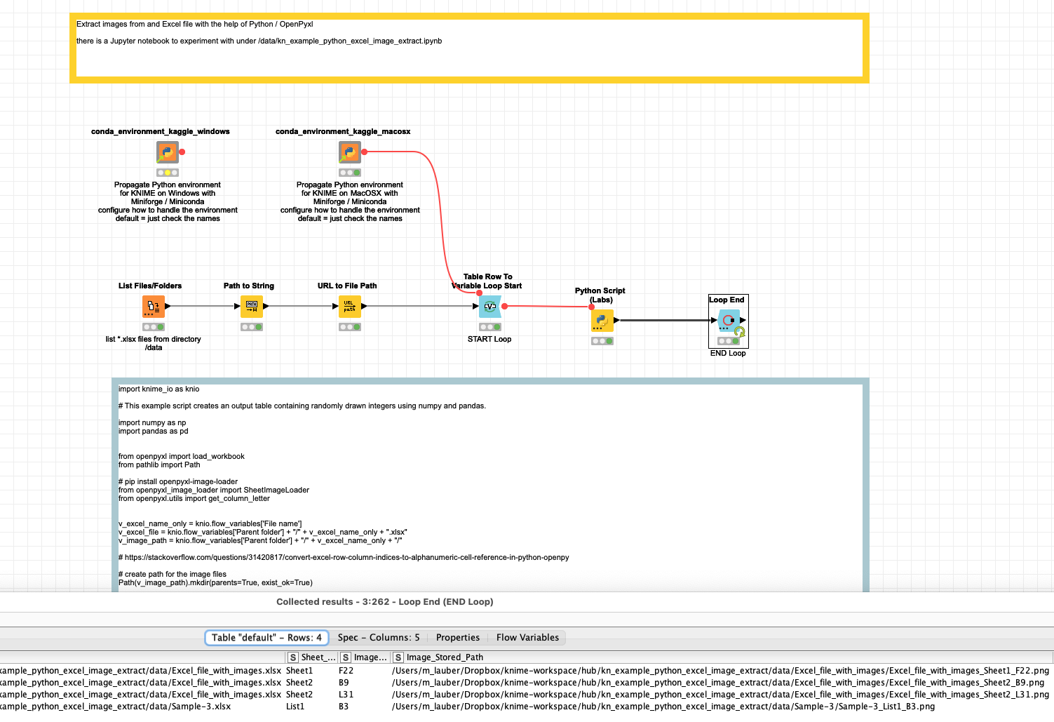
Task: Click the List Files/Folders status traffic light
Action: pos(154,327)
